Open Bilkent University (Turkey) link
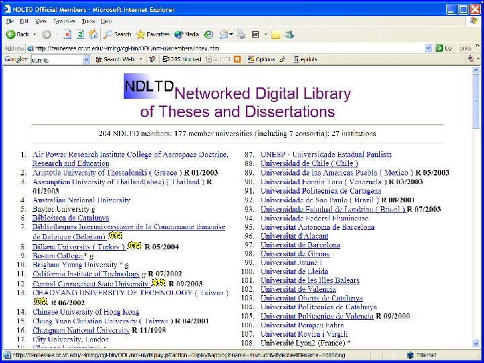484x363 pixels. pyautogui.click(x=79, y=247)
